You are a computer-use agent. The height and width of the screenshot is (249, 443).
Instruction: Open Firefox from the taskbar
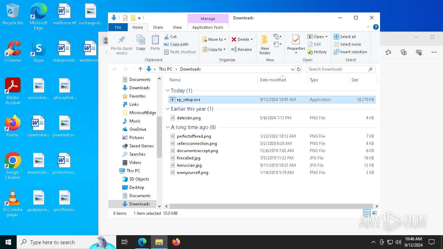pos(176,242)
